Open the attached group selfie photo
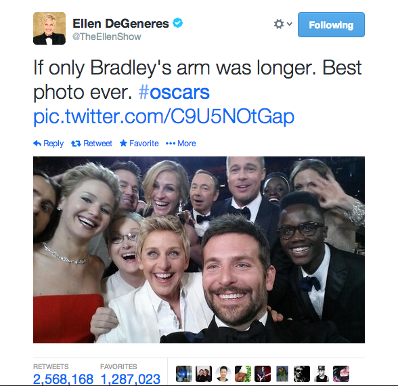The width and height of the screenshot is (398, 386). 199,250
